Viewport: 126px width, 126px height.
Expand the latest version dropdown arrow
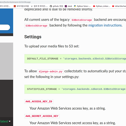pyautogui.click(x=10, y=121)
